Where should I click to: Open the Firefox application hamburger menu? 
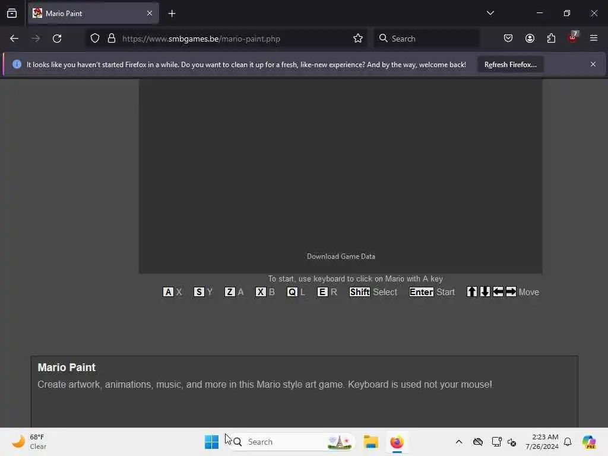(594, 38)
